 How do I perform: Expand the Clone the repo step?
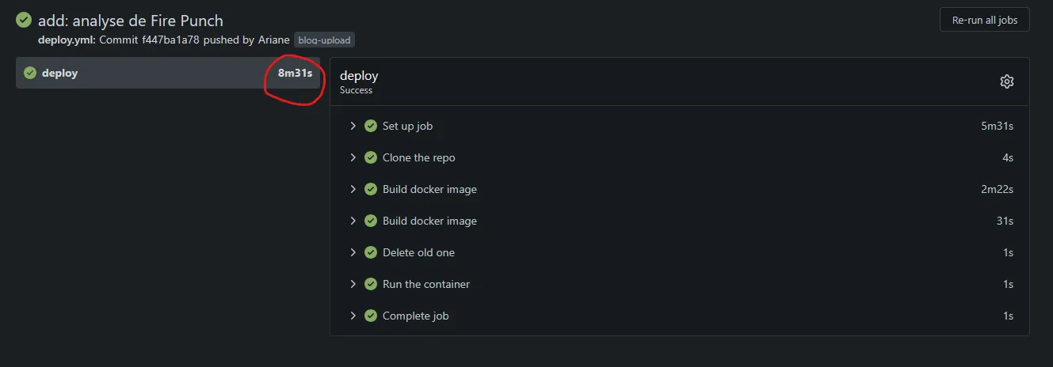pyautogui.click(x=353, y=157)
